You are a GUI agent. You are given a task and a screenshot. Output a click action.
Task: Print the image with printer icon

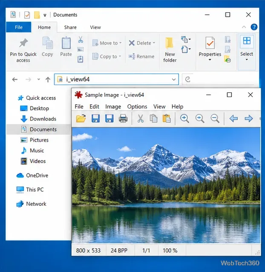pyautogui.click(x=123, y=119)
